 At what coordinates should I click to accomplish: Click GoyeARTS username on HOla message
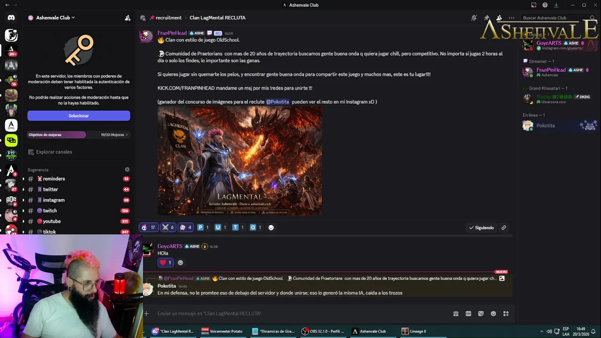[170, 246]
